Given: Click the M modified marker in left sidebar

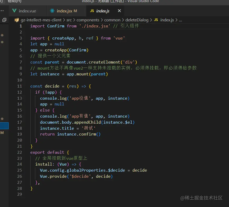Looking at the screenshot, I should (2, 133).
